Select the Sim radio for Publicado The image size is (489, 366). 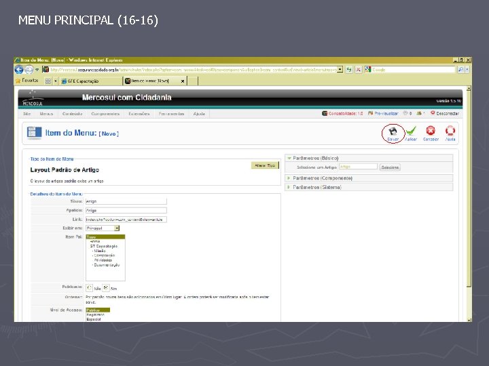[106, 288]
